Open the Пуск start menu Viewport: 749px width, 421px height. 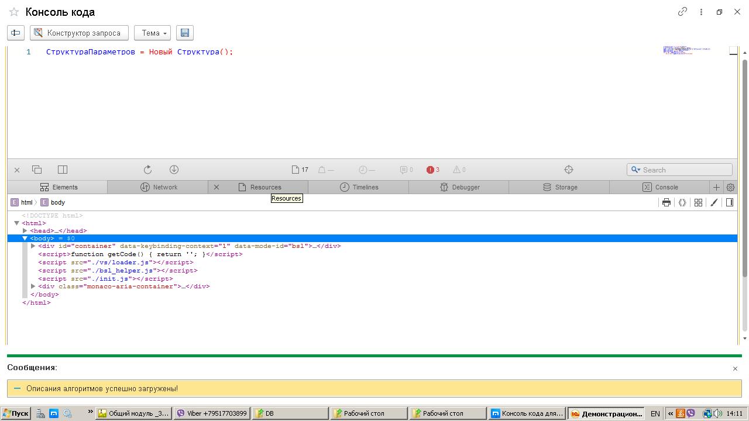pos(16,413)
